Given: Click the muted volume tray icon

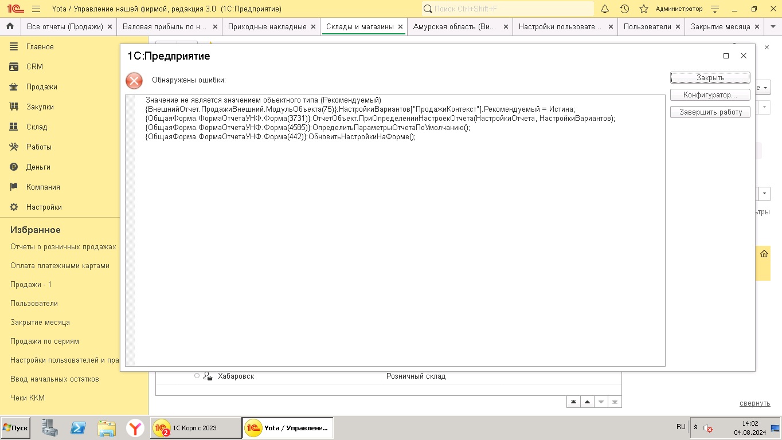Looking at the screenshot, I should (x=708, y=428).
